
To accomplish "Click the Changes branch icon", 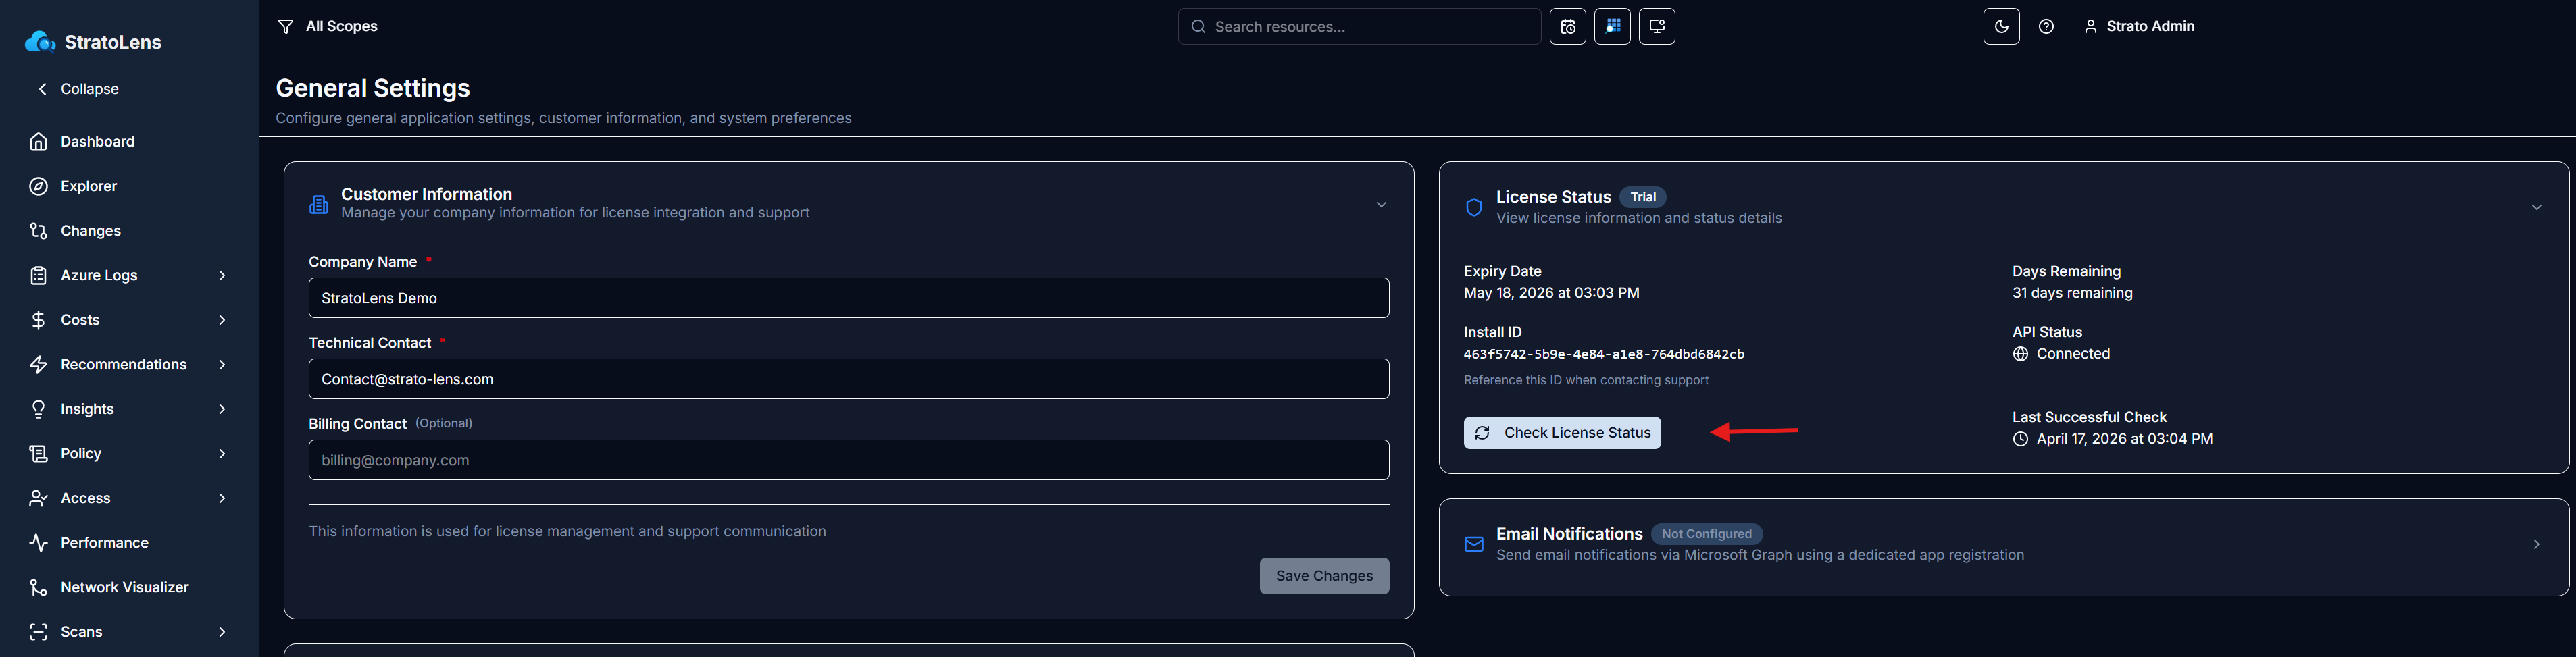I will 38,231.
